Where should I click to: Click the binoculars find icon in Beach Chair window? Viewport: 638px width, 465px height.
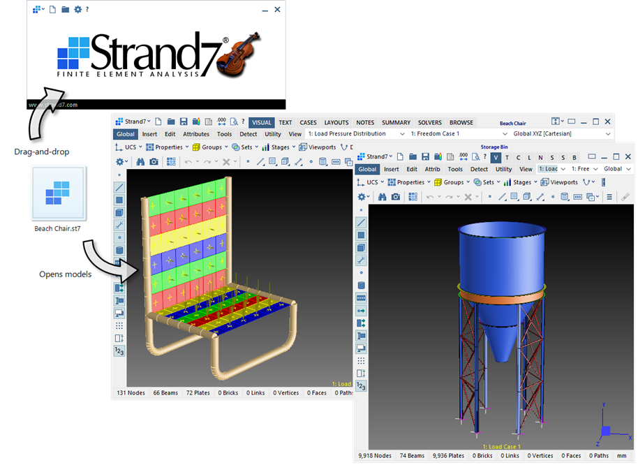(x=140, y=162)
